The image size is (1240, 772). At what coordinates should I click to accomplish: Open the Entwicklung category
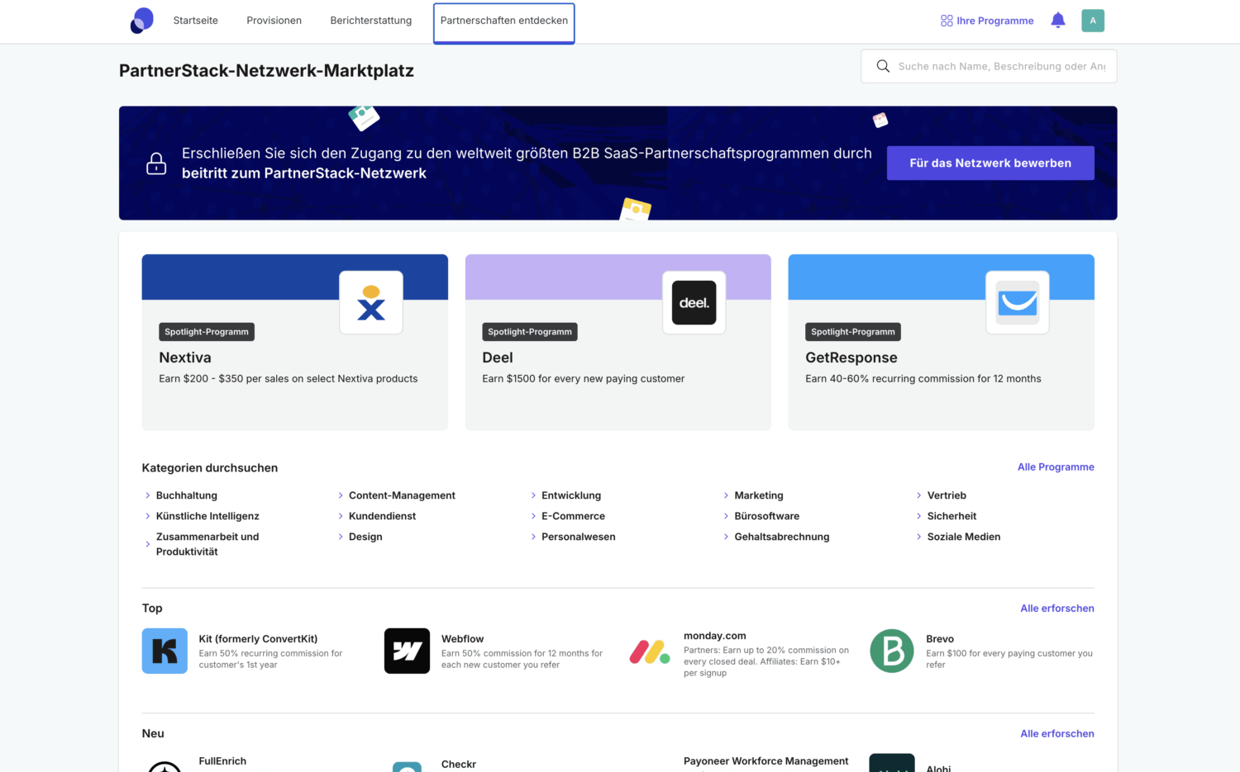click(x=571, y=495)
